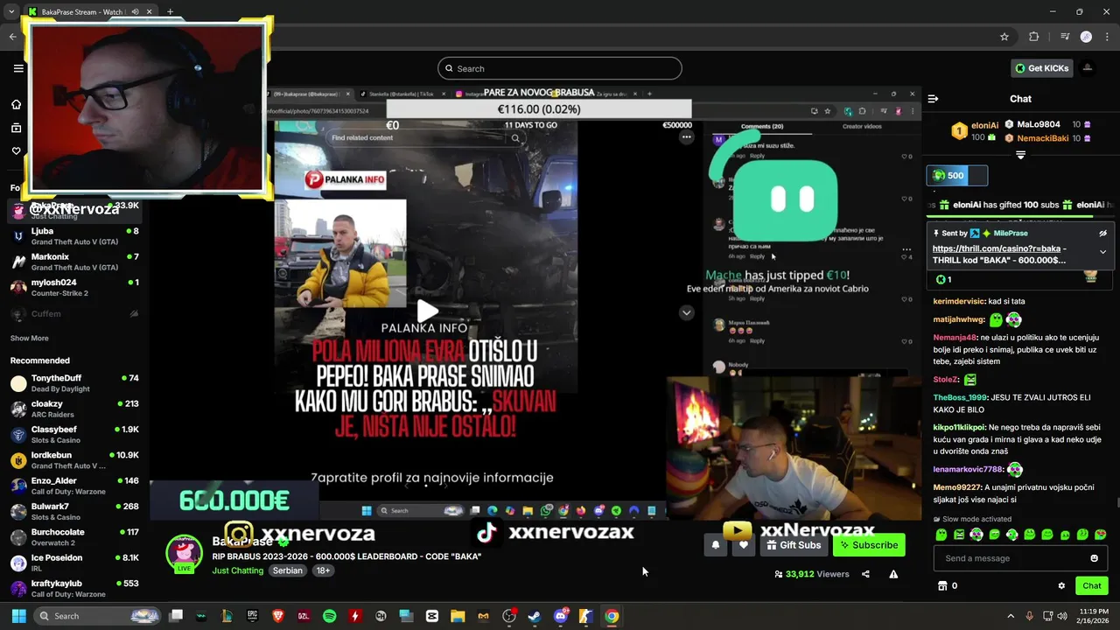Open the KICKs shop icon below chat

point(942,585)
